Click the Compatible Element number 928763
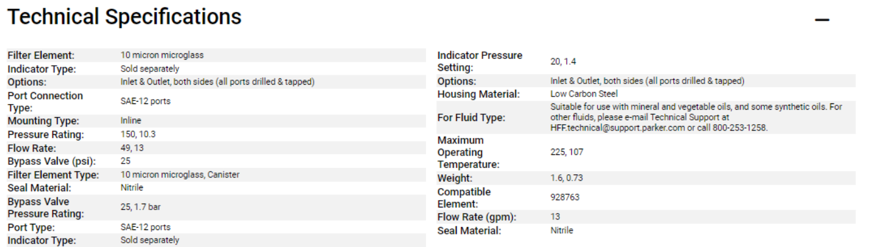 click(x=565, y=197)
